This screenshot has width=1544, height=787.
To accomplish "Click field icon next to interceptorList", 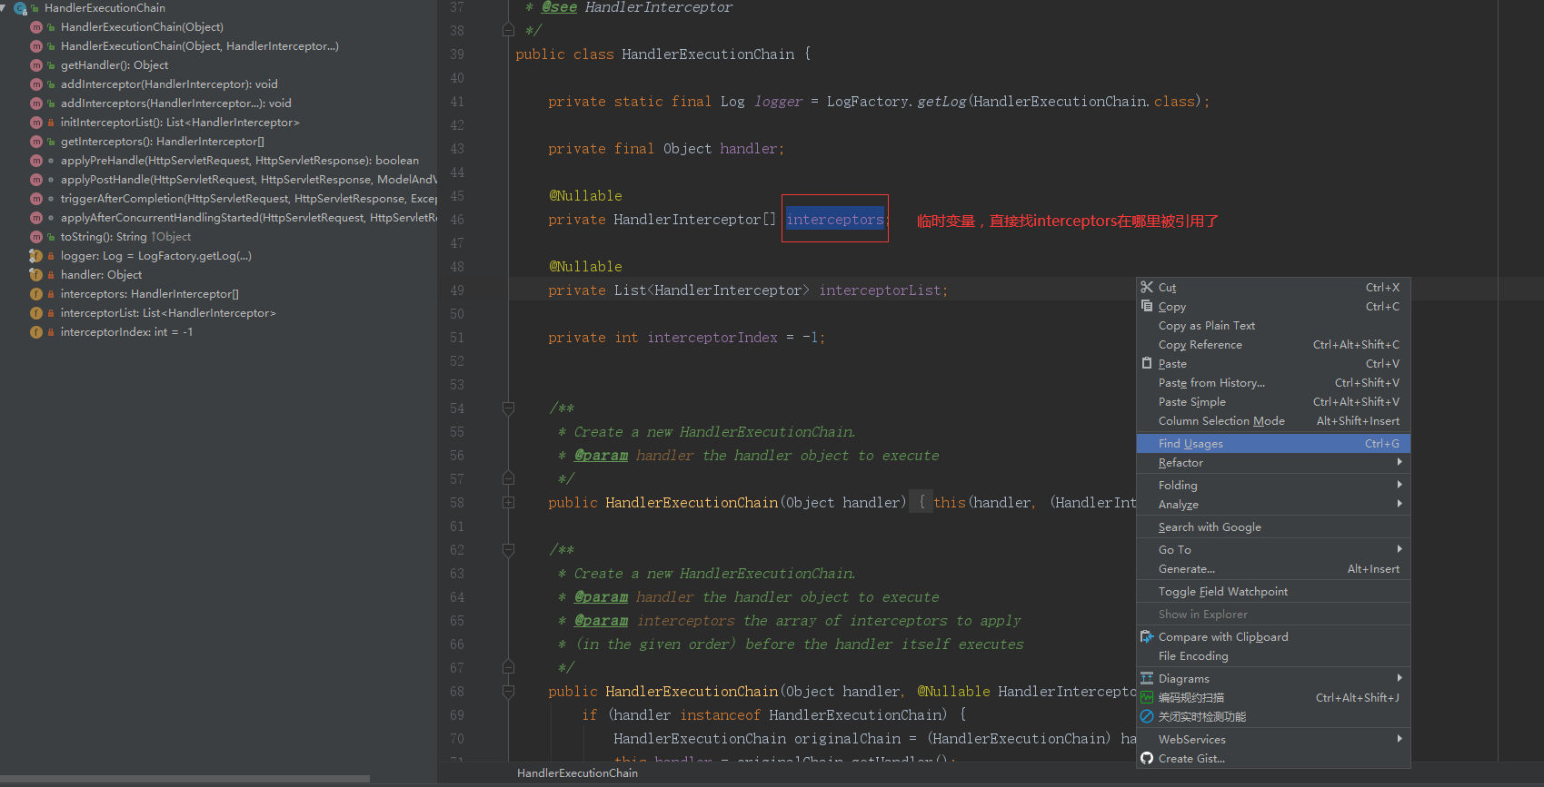I will [36, 313].
